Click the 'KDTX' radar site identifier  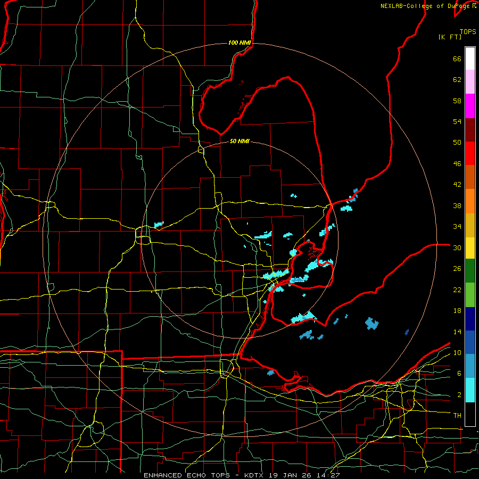[x=255, y=475]
